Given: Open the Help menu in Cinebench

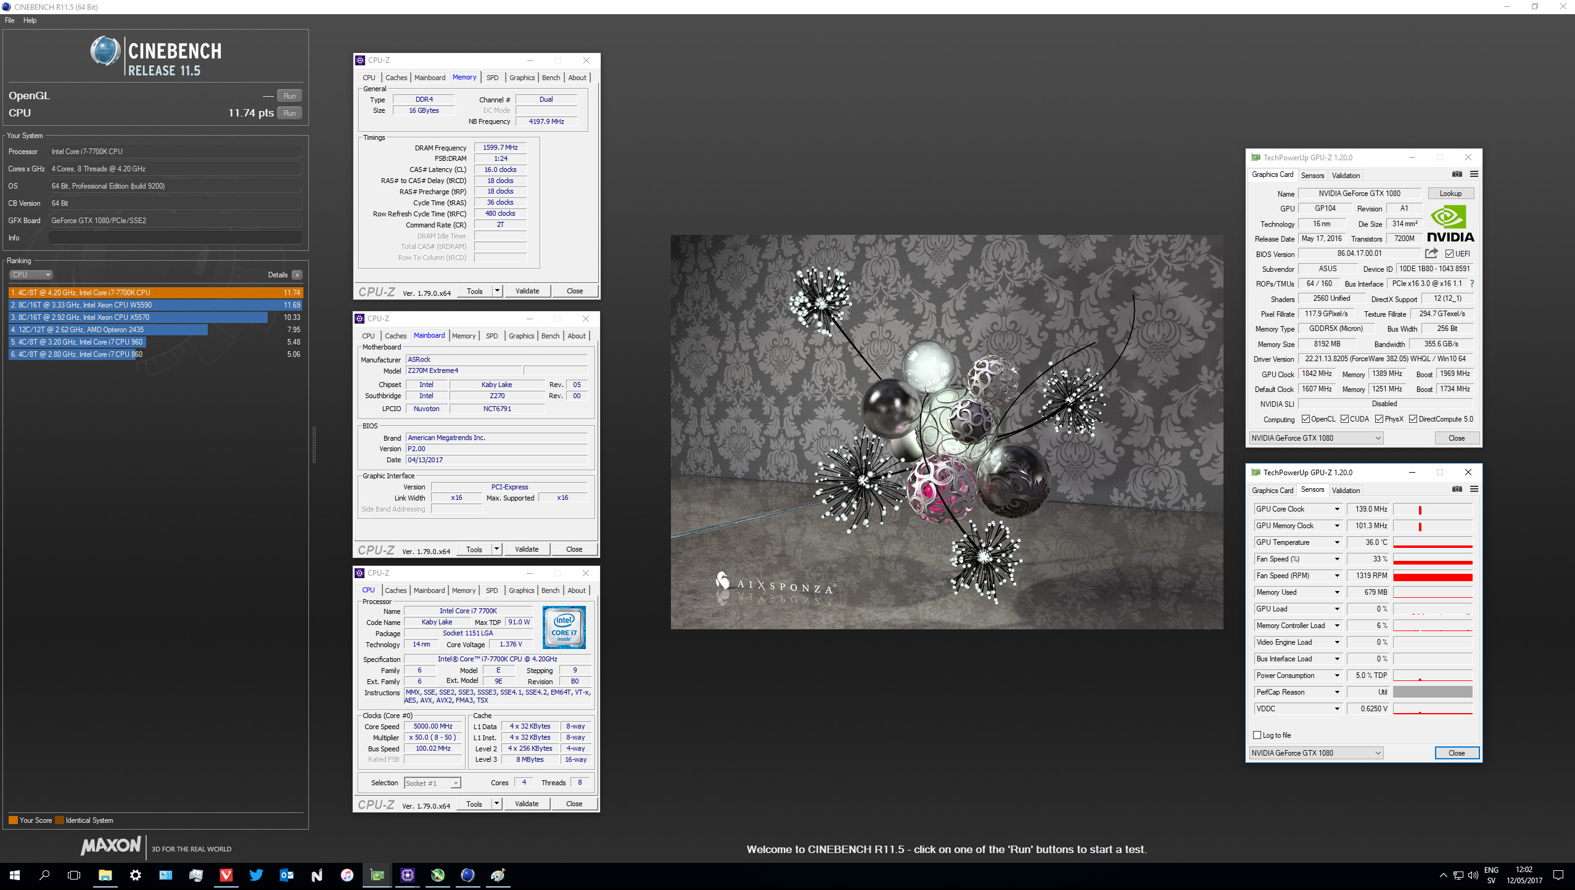Looking at the screenshot, I should pyautogui.click(x=30, y=20).
